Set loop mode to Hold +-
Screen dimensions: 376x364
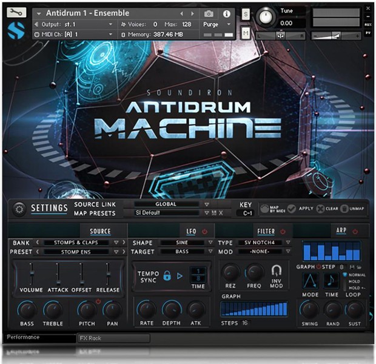[357, 288]
